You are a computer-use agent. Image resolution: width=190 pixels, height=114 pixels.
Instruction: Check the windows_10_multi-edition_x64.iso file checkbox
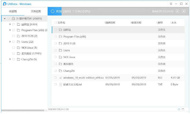click(56, 77)
